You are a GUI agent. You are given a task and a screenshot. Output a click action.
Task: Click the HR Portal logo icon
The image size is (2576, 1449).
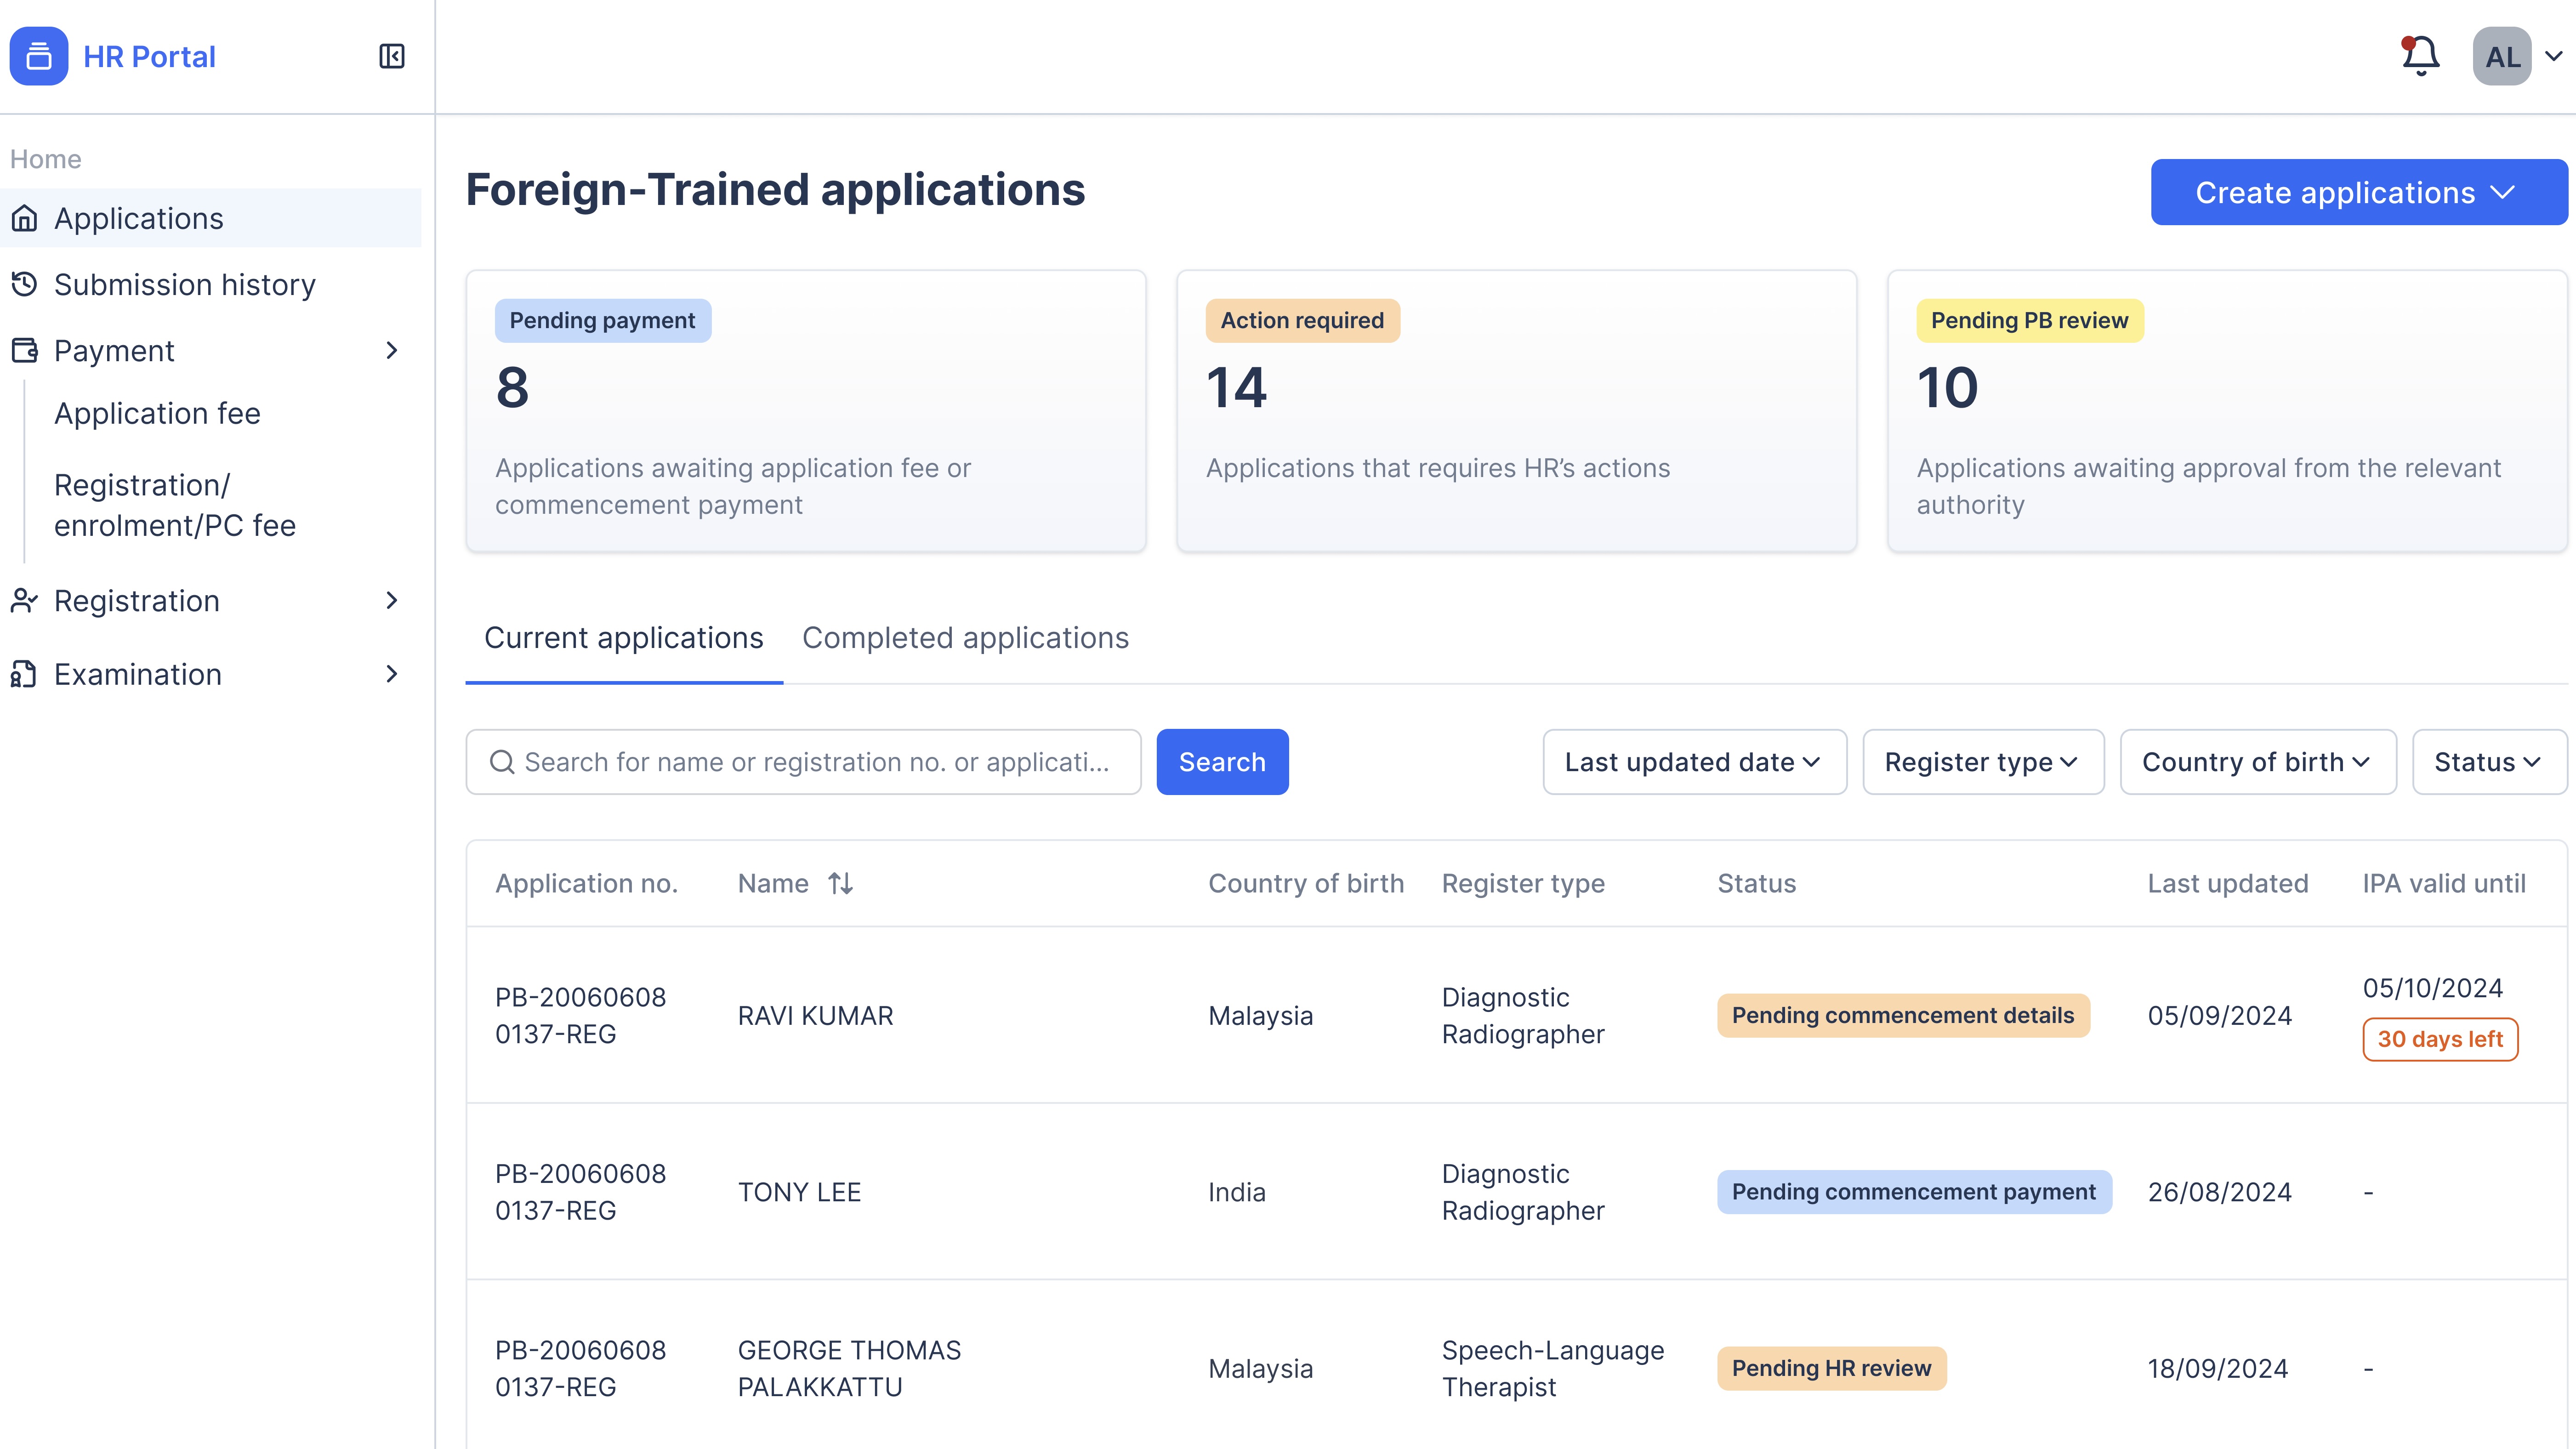39,56
